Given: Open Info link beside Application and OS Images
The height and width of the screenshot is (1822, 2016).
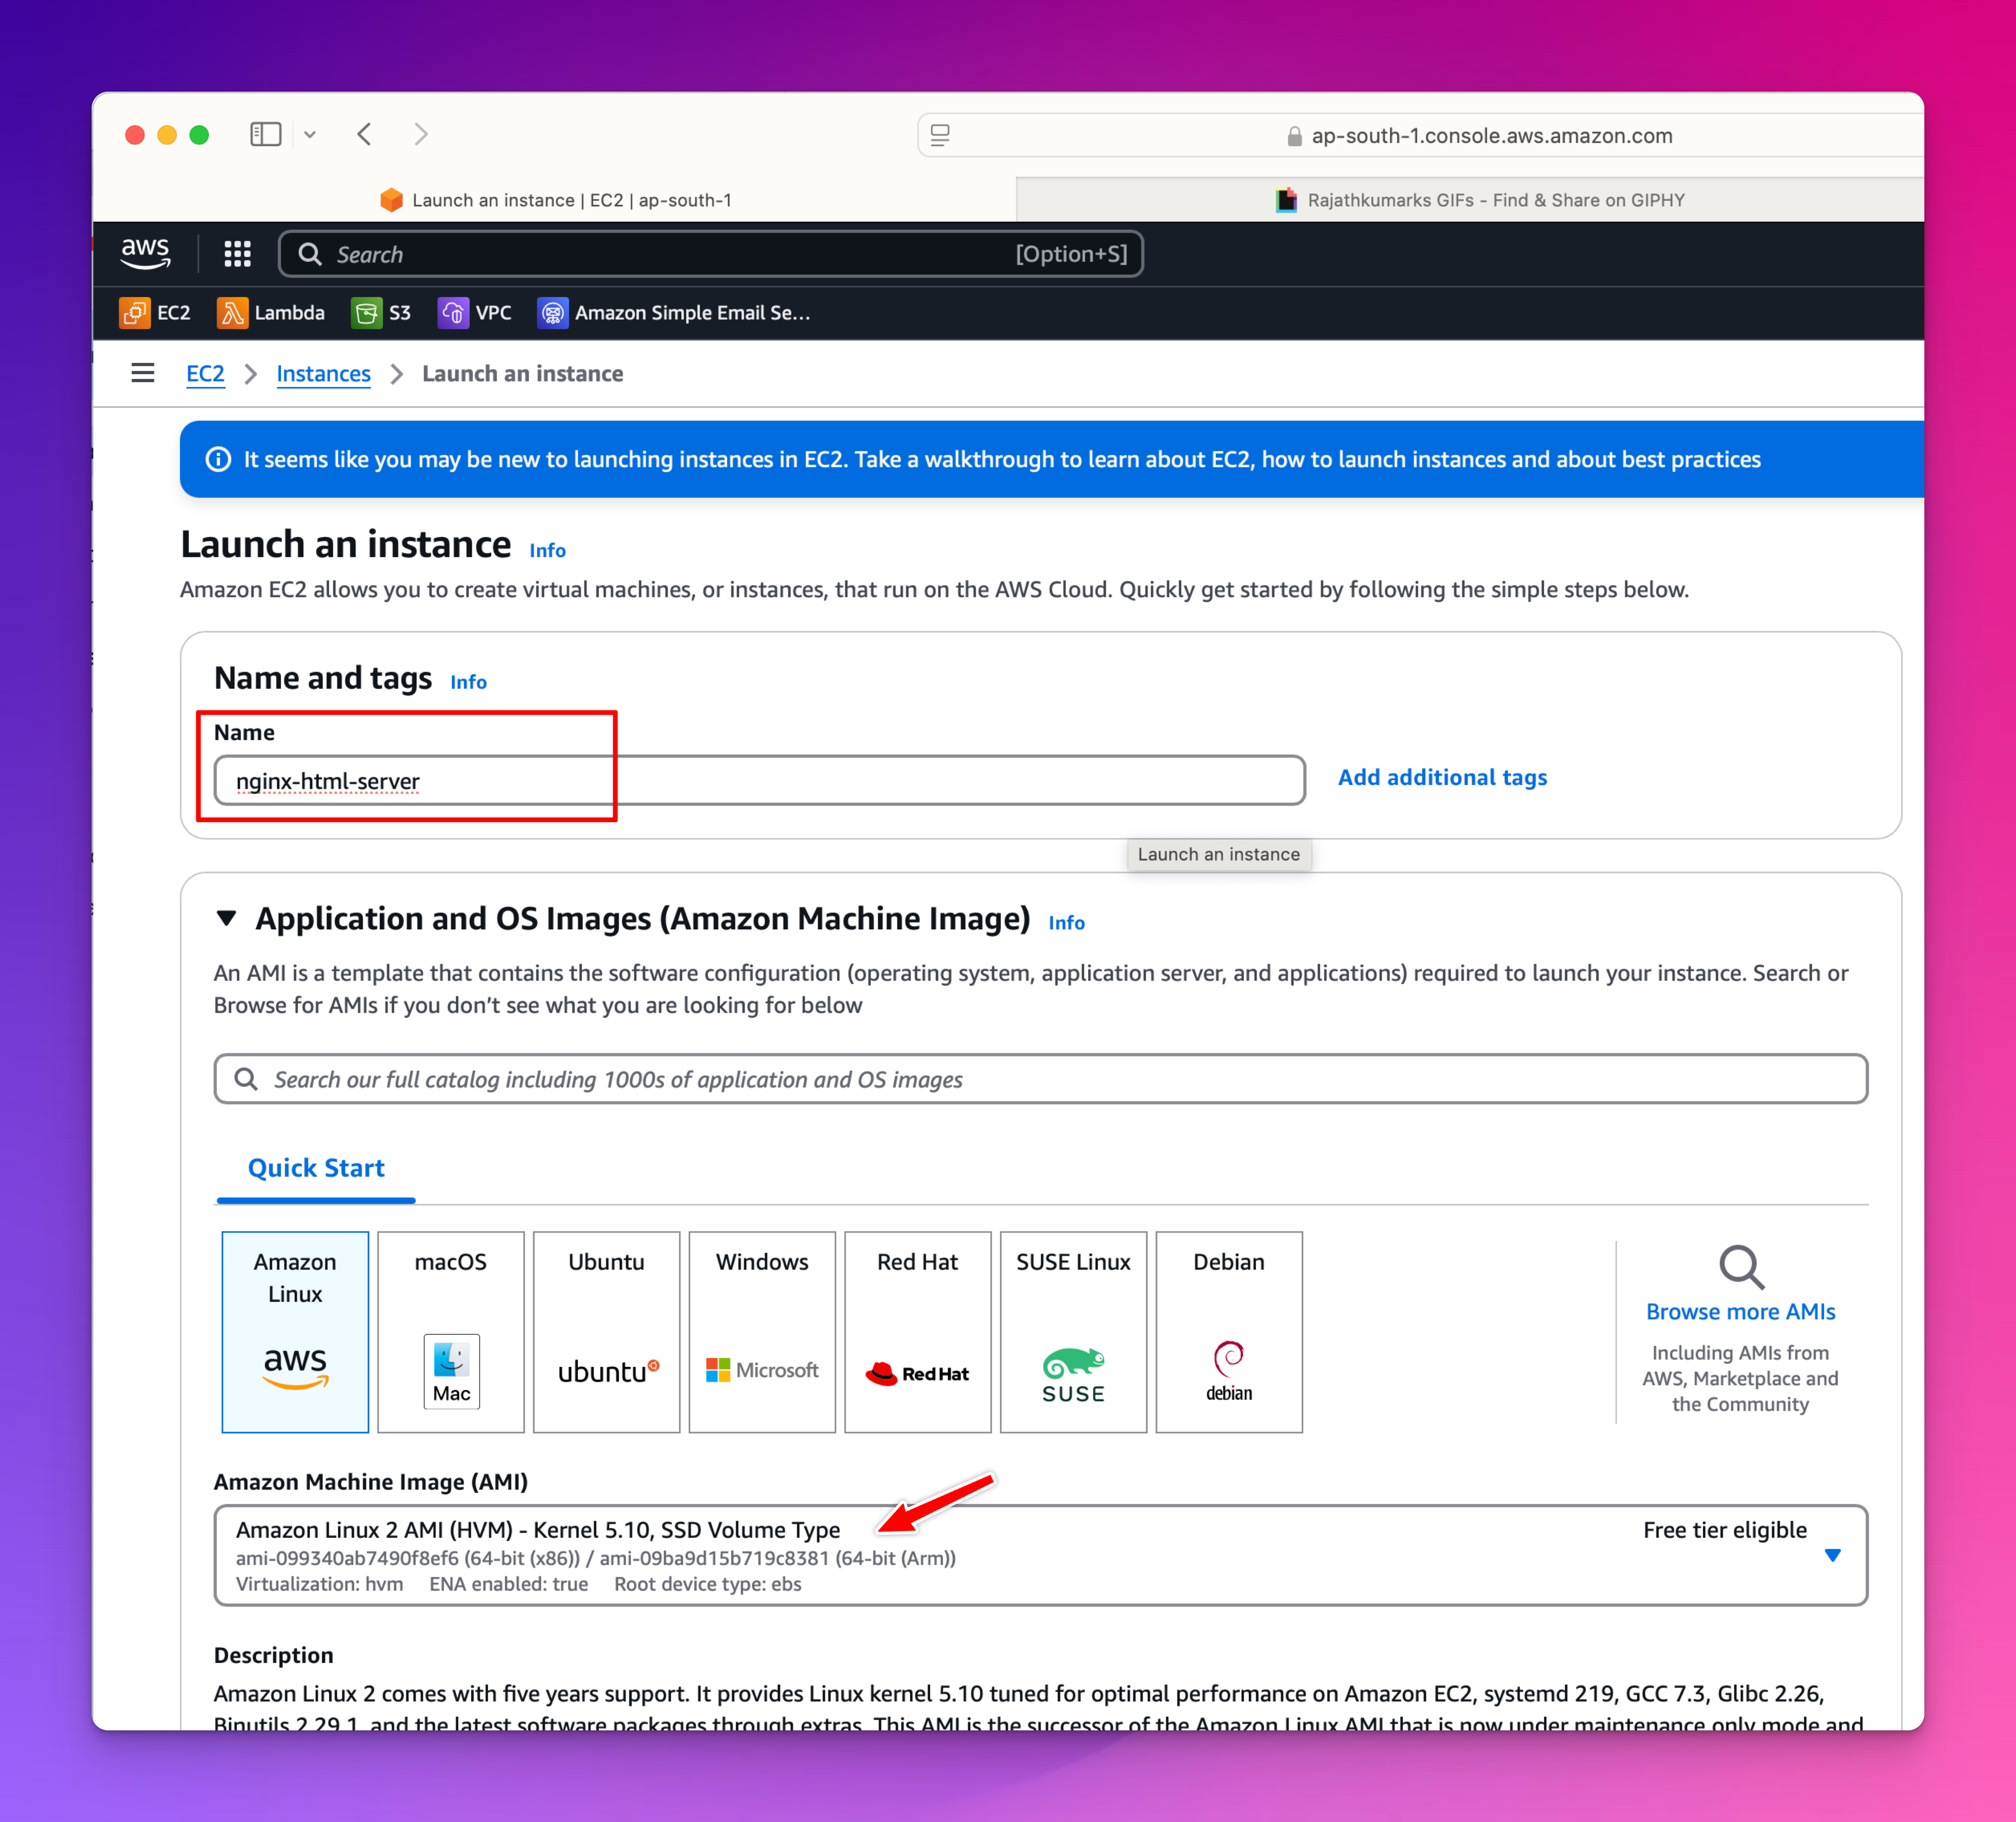Looking at the screenshot, I should (1066, 922).
